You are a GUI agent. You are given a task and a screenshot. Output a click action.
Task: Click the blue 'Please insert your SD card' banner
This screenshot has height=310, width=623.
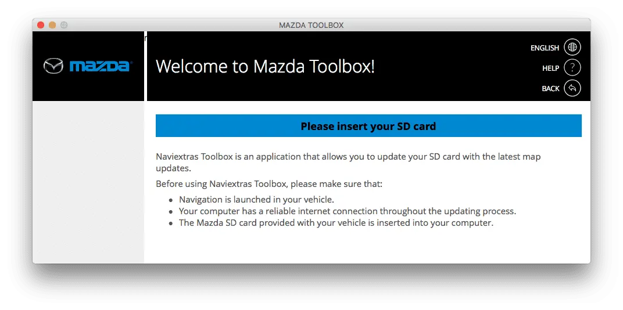368,126
